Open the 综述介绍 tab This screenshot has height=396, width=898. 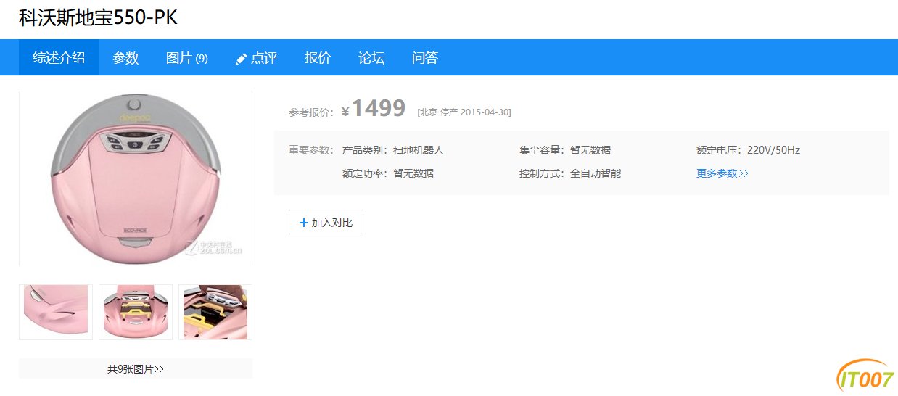tap(59, 58)
